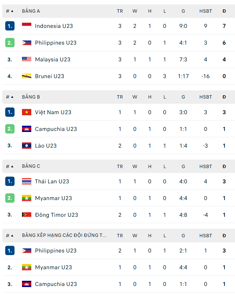
Task: Click the Bảng C group header
Action: [31, 166]
